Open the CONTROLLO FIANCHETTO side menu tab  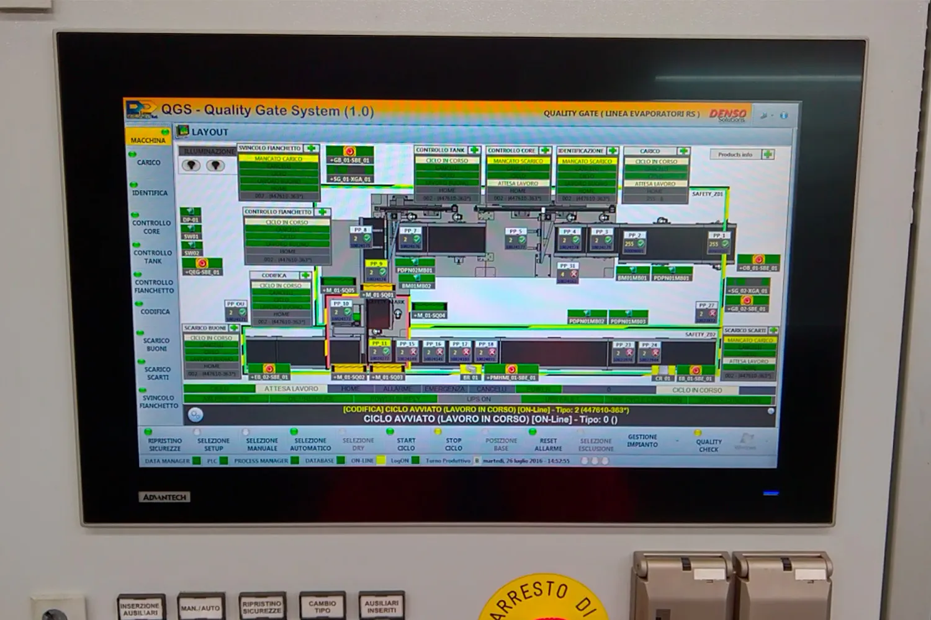pyautogui.click(x=155, y=285)
